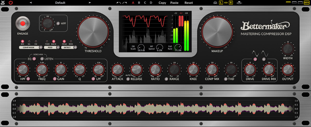Toggle the HPF switch beside the 60 knob
The height and width of the screenshot is (127, 311).
(x=58, y=23)
